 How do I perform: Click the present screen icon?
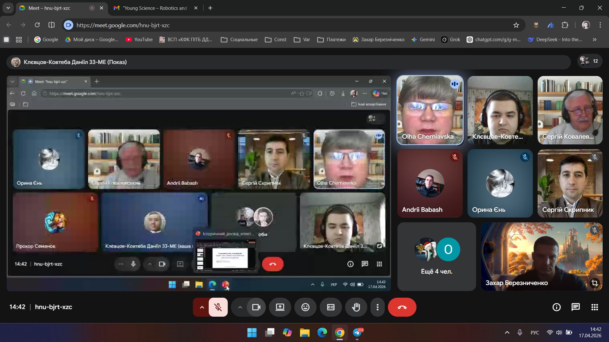pos(280,307)
